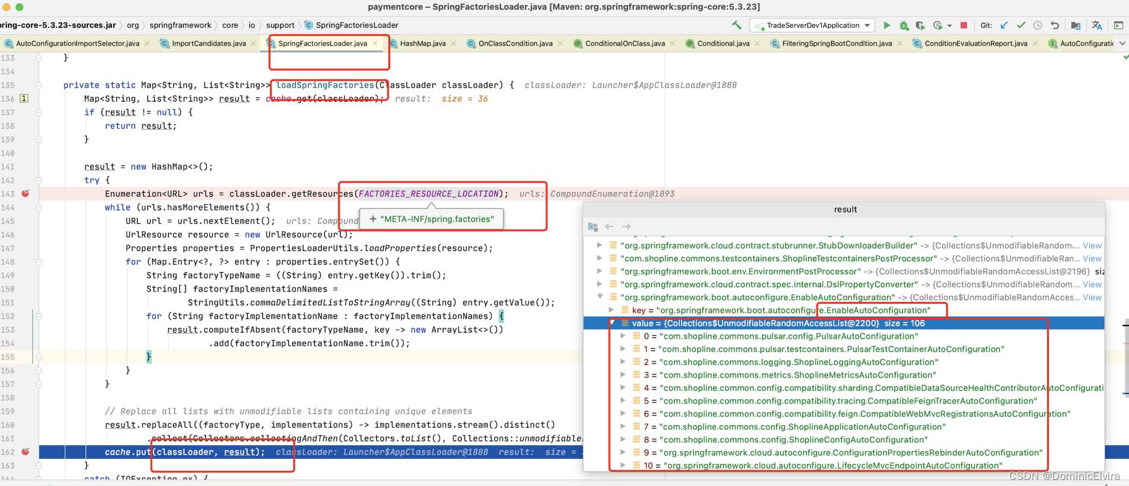Image resolution: width=1129 pixels, height=486 pixels.
Task: View ShoplineTestcontainersPostProcessor entry value
Action: (x=1092, y=259)
